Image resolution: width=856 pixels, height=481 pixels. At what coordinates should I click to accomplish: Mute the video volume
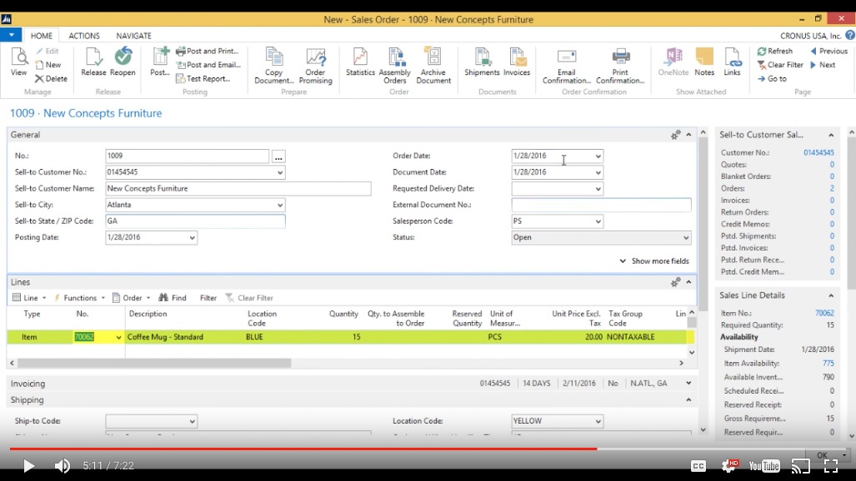[x=63, y=466]
